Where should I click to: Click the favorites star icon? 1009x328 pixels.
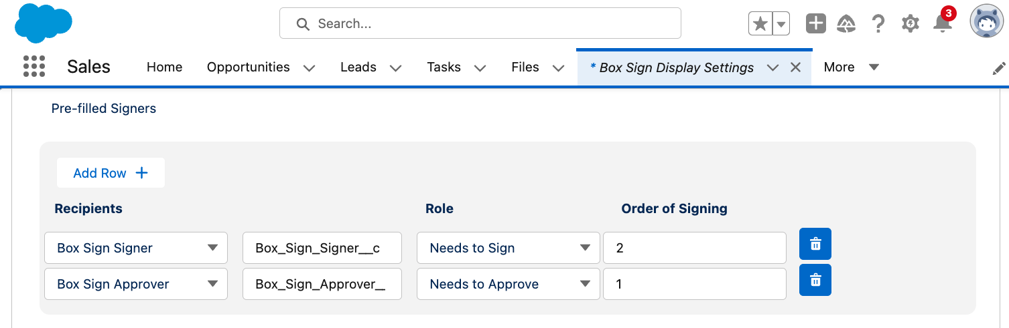pyautogui.click(x=760, y=24)
